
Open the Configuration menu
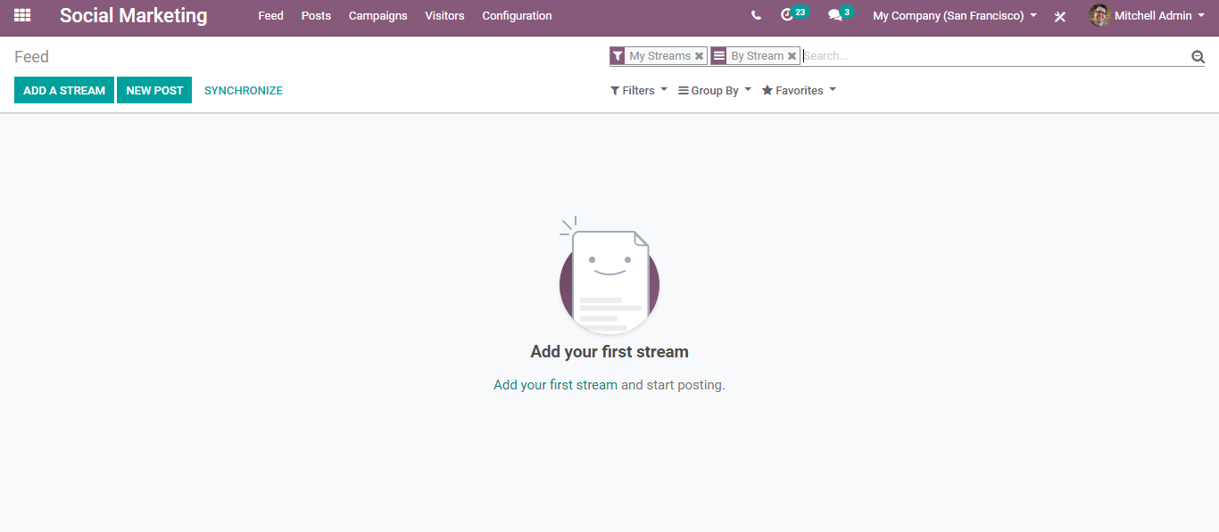tap(517, 16)
